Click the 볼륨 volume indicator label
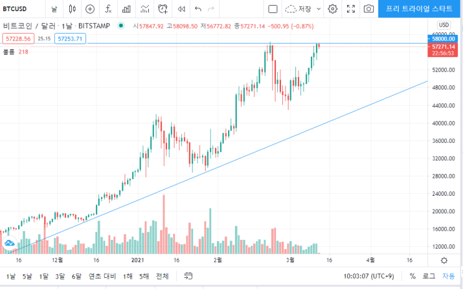This screenshot has width=463, height=289. (9, 52)
